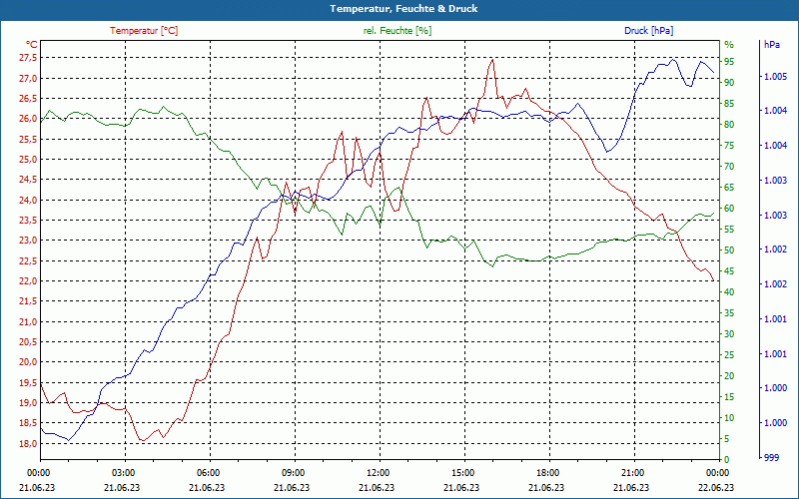Click the "10" humidity axis value
799x499 pixels.
point(729,418)
